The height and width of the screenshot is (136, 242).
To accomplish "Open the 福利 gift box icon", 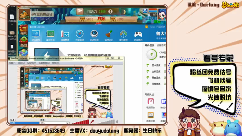I will tap(24, 30).
